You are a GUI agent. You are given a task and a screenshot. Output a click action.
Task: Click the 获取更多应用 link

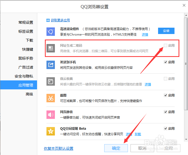coord(60,20)
